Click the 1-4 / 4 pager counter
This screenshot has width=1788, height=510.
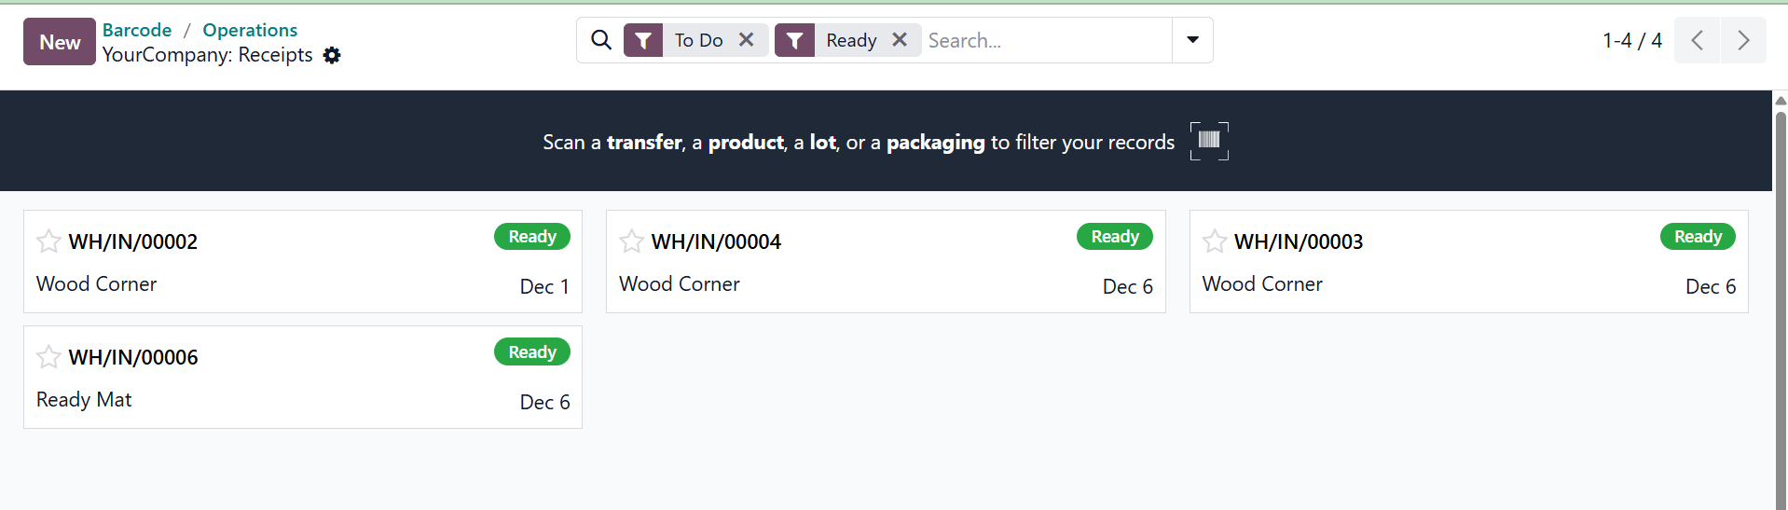click(x=1631, y=40)
